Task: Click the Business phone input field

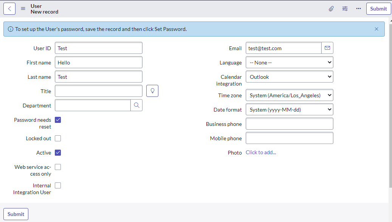Action: click(x=290, y=124)
